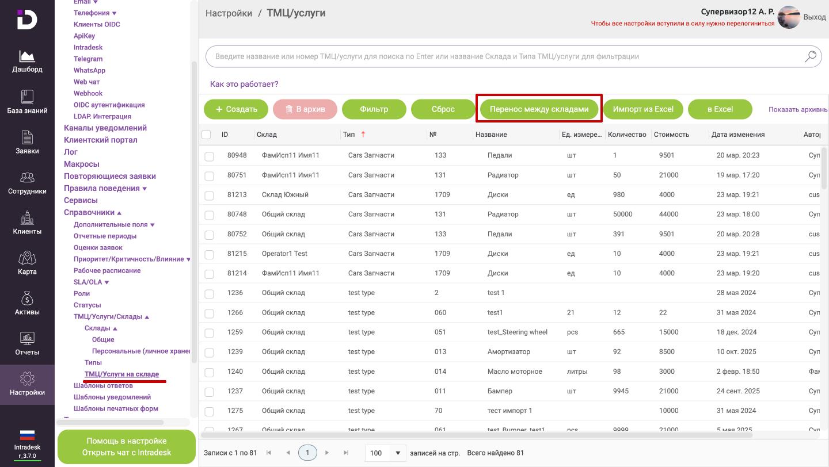Open the База знаний book icon
Image resolution: width=829 pixels, height=467 pixels.
27,97
